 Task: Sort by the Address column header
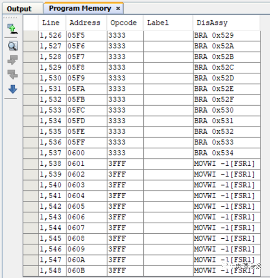(85, 23)
